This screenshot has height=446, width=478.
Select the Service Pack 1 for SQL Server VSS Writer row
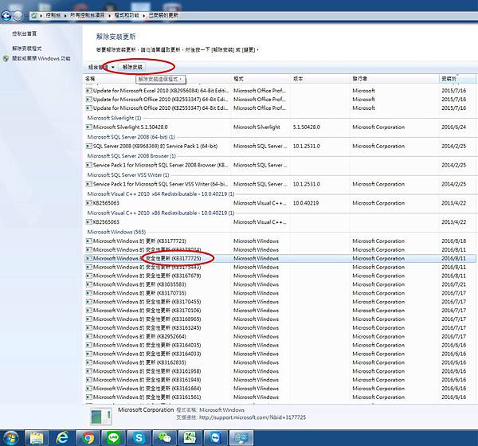tap(280, 184)
